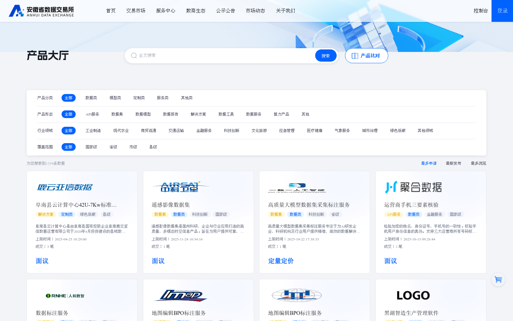Sort results by 最多申请
The width and height of the screenshot is (513, 321).
pos(429,163)
